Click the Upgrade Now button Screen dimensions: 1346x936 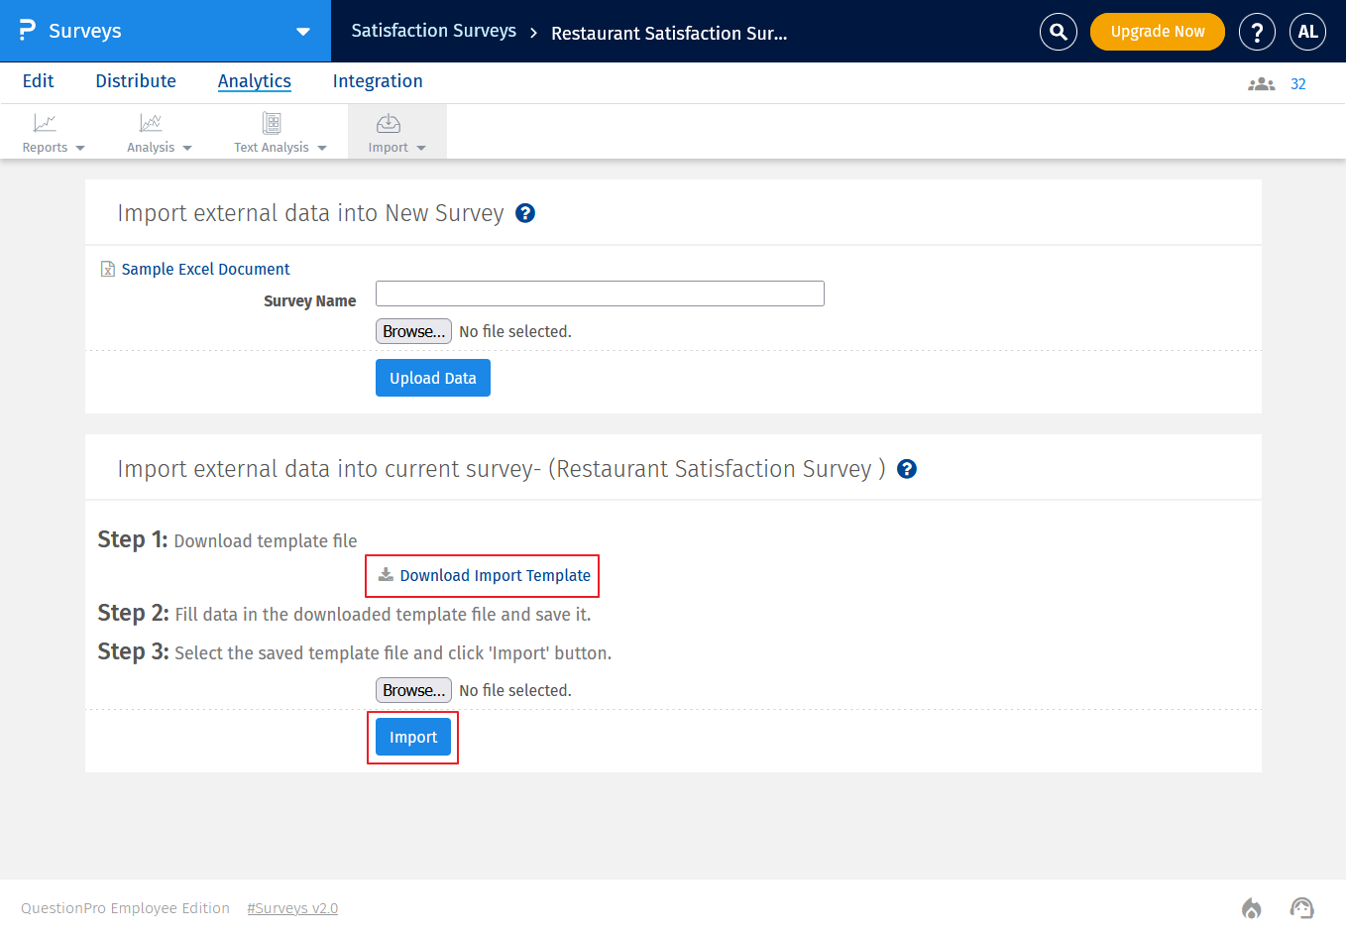[1157, 31]
